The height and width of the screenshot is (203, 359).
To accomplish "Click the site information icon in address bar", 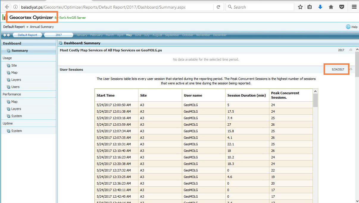I will pyautogui.click(x=15, y=7).
